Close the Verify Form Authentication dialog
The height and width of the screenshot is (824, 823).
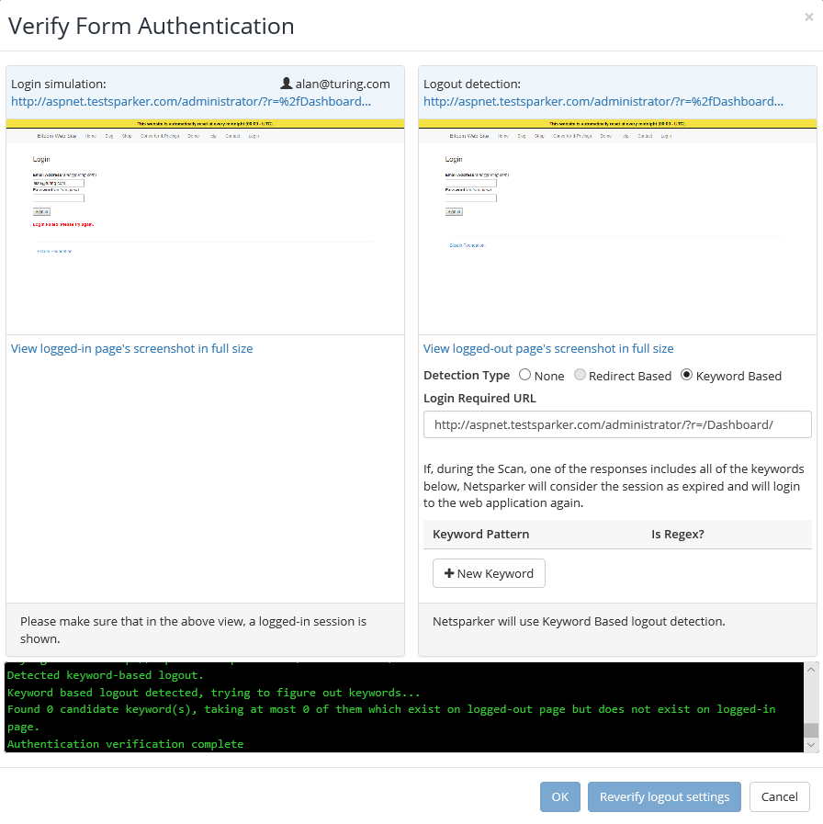click(809, 17)
